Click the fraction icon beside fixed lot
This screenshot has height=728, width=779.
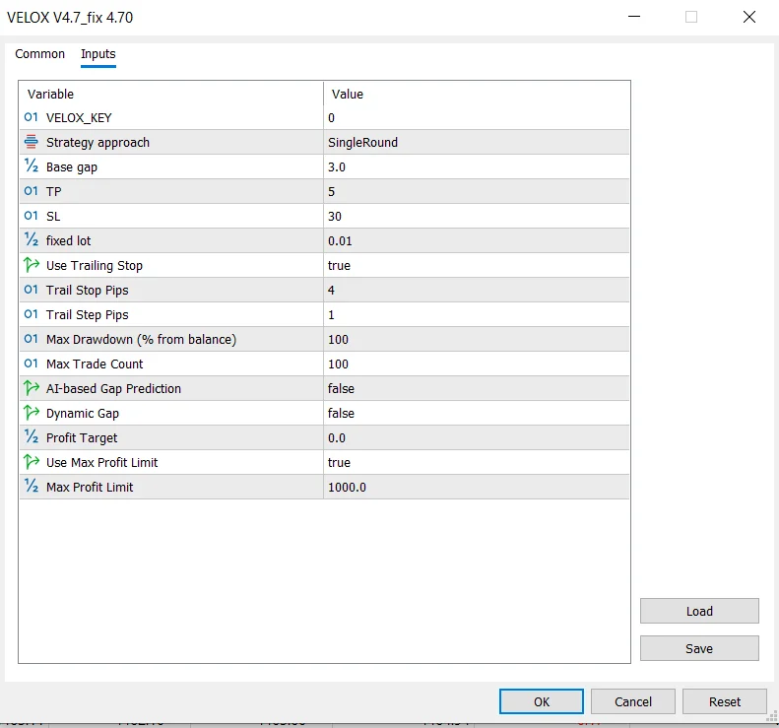pos(31,240)
